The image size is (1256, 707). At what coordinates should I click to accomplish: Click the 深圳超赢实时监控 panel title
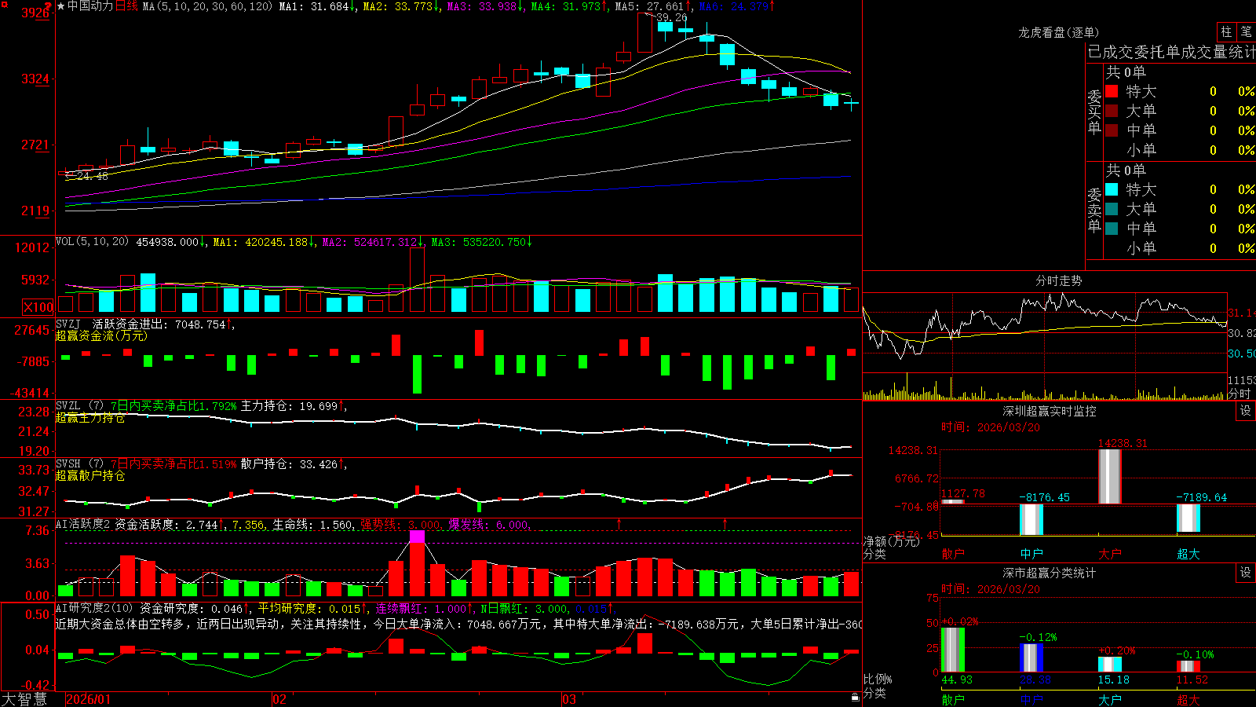(1050, 411)
